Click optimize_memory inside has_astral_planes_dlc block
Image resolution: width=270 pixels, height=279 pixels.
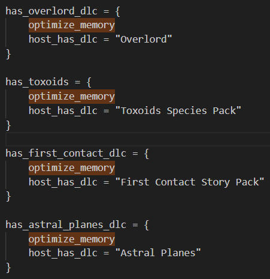(72, 239)
